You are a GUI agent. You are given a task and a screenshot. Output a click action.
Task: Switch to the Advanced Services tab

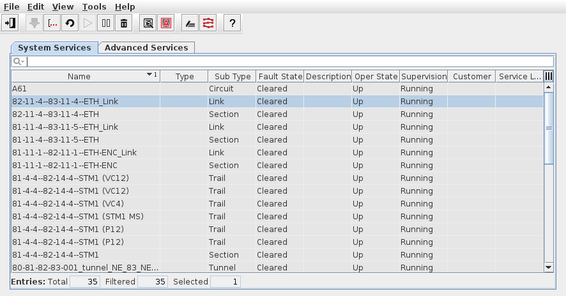click(146, 47)
